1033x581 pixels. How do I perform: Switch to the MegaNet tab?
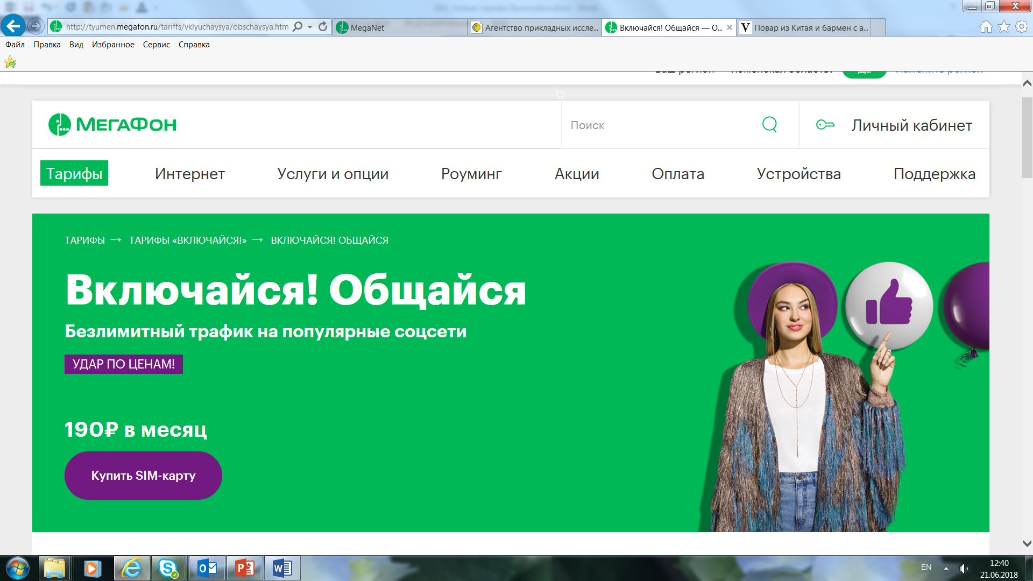pos(400,27)
